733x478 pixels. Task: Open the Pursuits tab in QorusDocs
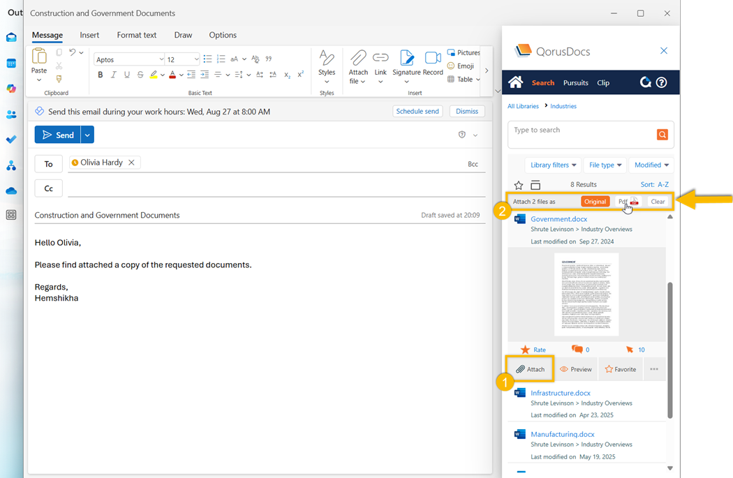(576, 82)
